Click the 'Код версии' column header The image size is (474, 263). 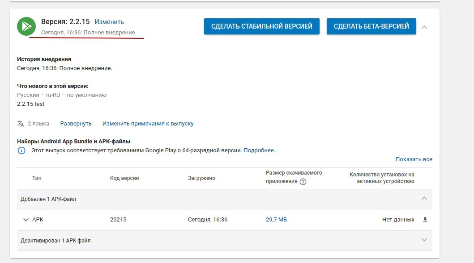coord(124,178)
